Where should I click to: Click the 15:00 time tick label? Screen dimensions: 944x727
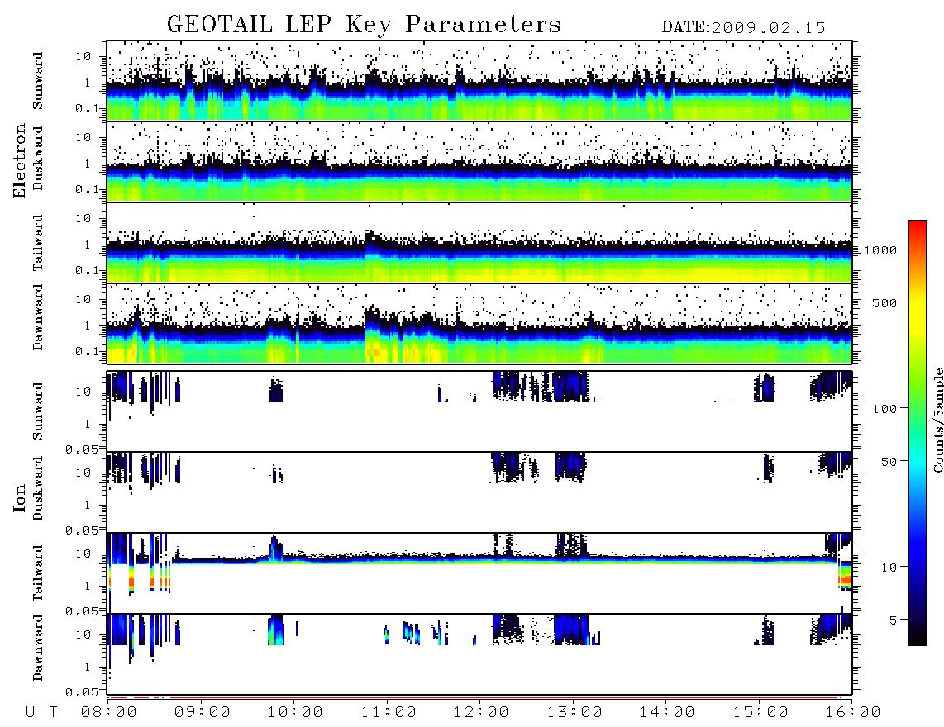click(760, 712)
